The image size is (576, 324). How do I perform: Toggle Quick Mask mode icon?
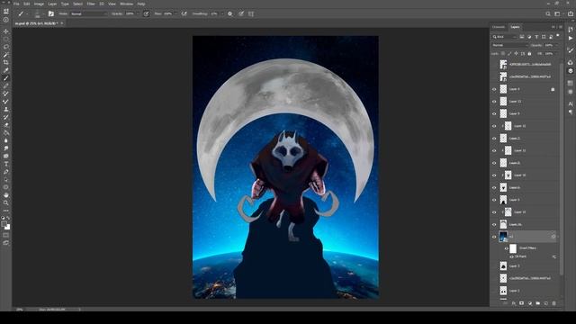coord(6,235)
